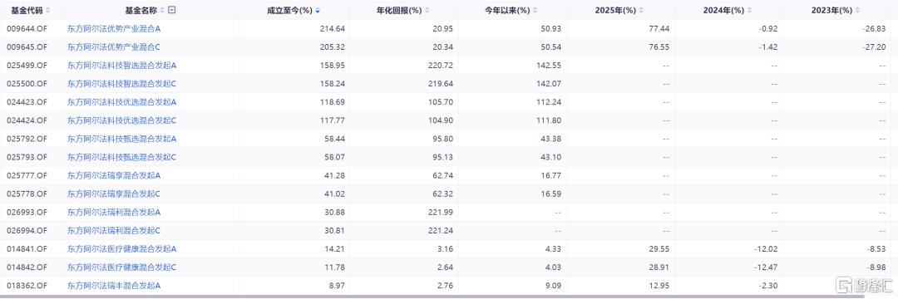Select fund code 026994.OF
Image resolution: width=898 pixels, height=299 pixels.
point(27,230)
